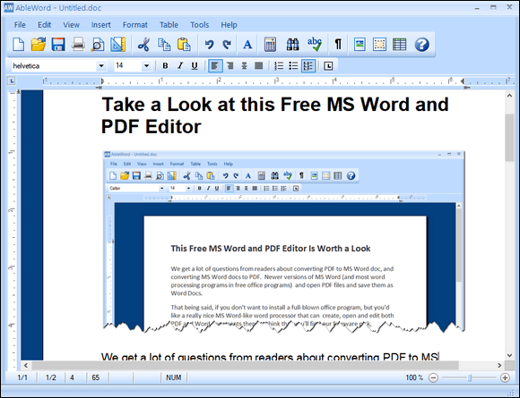Click the helvetica font name field
The image size is (520, 398).
[x=54, y=66]
